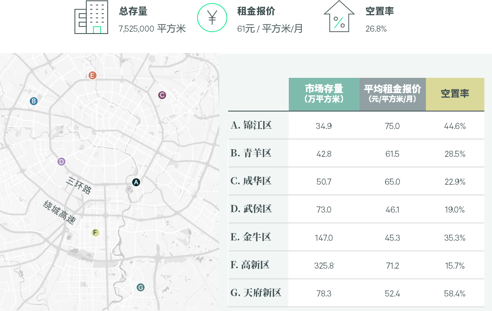Screen dimensions: 492x311
Task: Click the building icon beside 总存量
Action: pyautogui.click(x=91, y=17)
